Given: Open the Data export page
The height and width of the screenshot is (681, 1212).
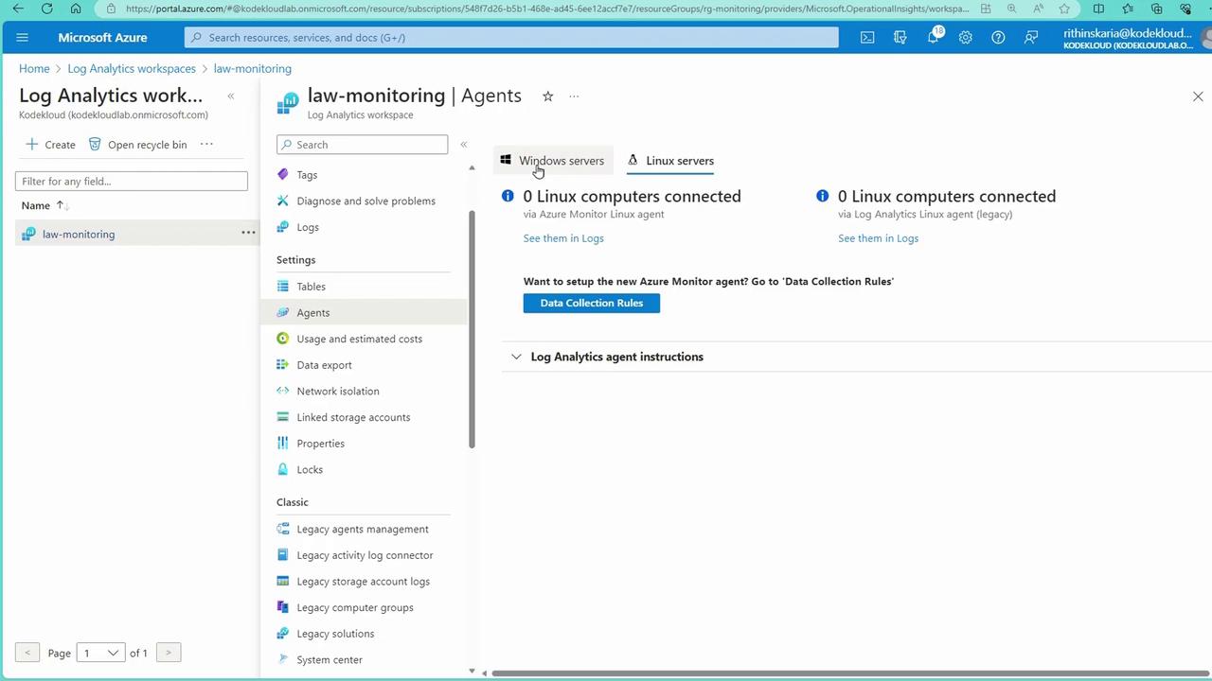Looking at the screenshot, I should click(324, 365).
